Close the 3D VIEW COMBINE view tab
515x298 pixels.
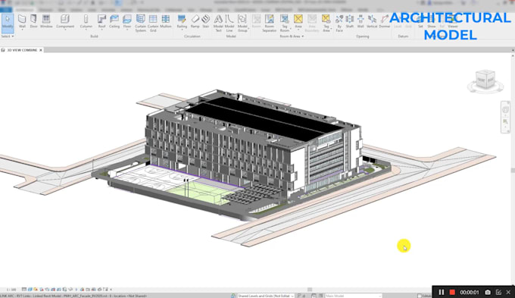click(41, 50)
